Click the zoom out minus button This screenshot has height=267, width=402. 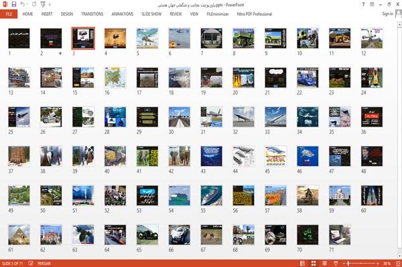pyautogui.click(x=344, y=264)
